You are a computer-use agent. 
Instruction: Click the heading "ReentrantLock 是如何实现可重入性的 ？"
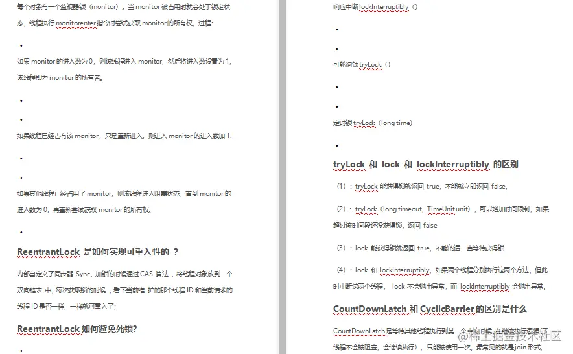[x=98, y=252]
